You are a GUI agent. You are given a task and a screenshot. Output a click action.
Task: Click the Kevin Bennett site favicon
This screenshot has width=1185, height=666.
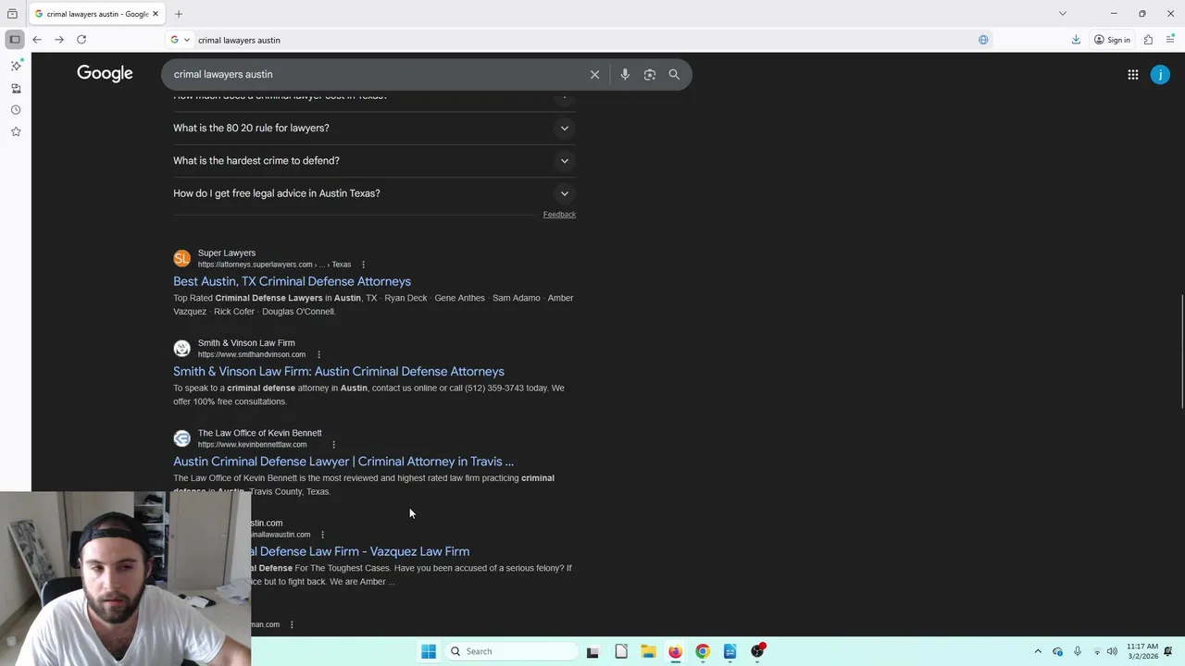[x=182, y=438]
